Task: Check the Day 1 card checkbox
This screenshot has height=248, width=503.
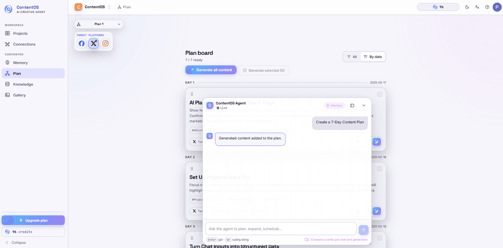Action: point(380,94)
